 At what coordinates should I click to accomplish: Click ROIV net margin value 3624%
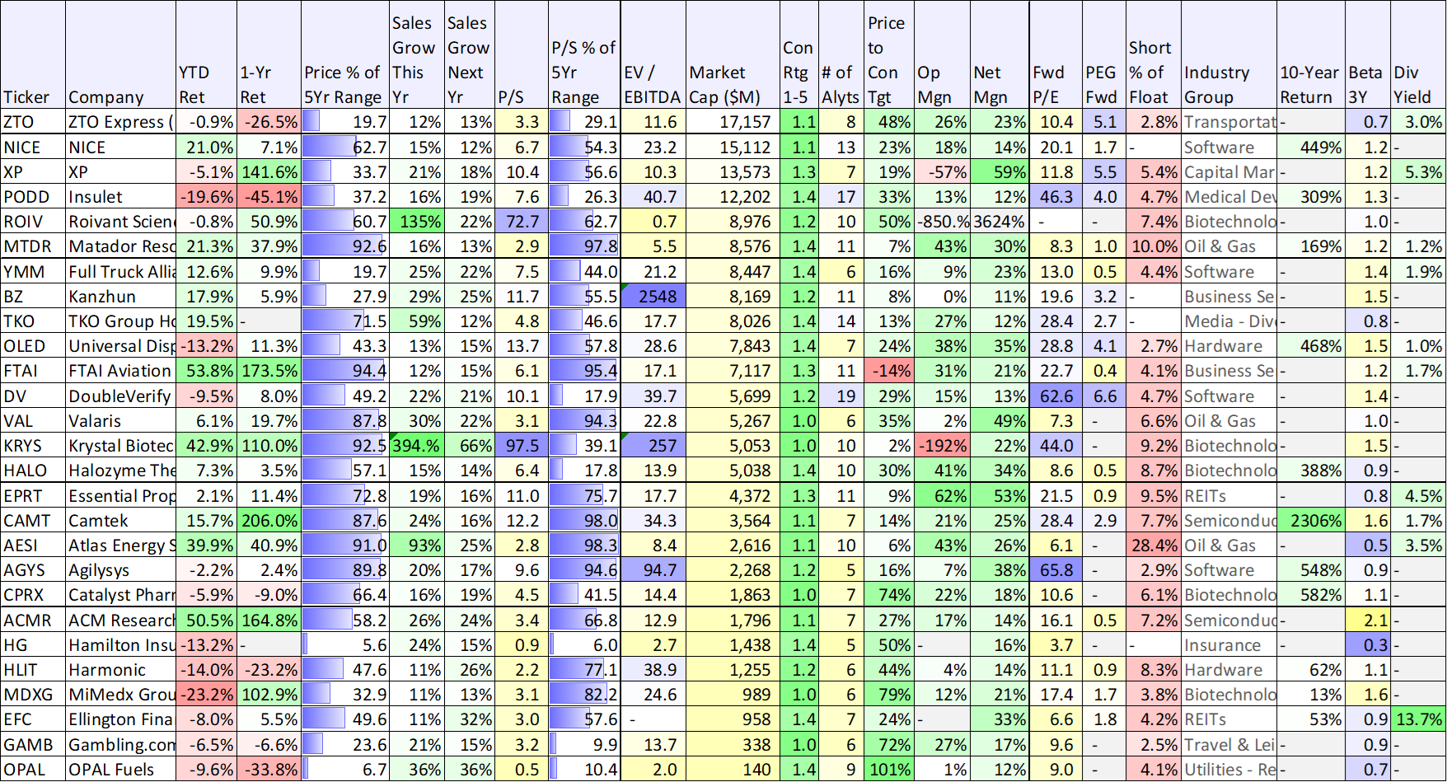click(1000, 222)
